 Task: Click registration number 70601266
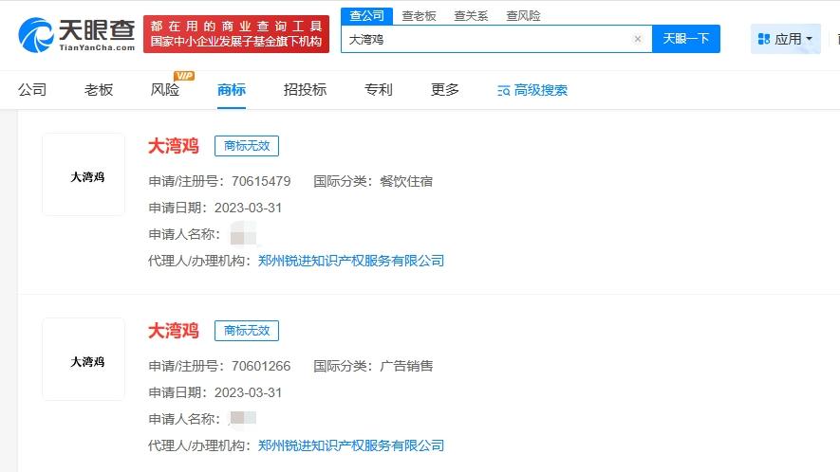pyautogui.click(x=261, y=366)
